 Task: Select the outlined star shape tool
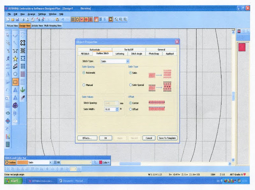pos(15,51)
